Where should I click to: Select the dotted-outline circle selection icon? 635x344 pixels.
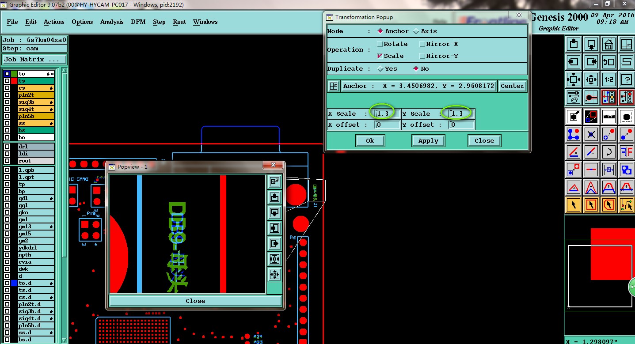pyautogui.click(x=626, y=116)
